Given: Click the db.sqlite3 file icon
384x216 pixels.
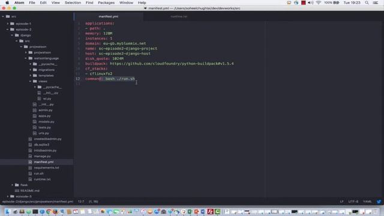Looking at the screenshot, I should point(30,145).
